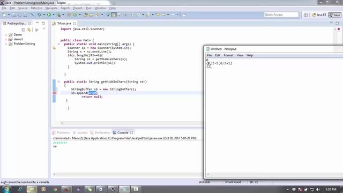Open the Notepad File menu

coord(210,55)
